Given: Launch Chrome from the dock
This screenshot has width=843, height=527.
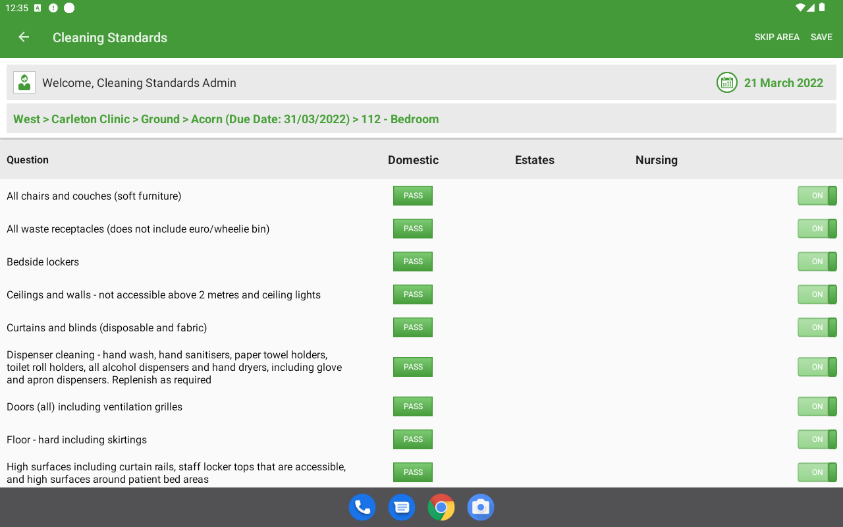Looking at the screenshot, I should pos(441,507).
